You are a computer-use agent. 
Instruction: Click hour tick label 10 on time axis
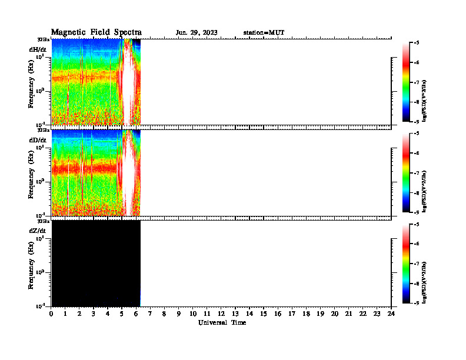(193, 314)
